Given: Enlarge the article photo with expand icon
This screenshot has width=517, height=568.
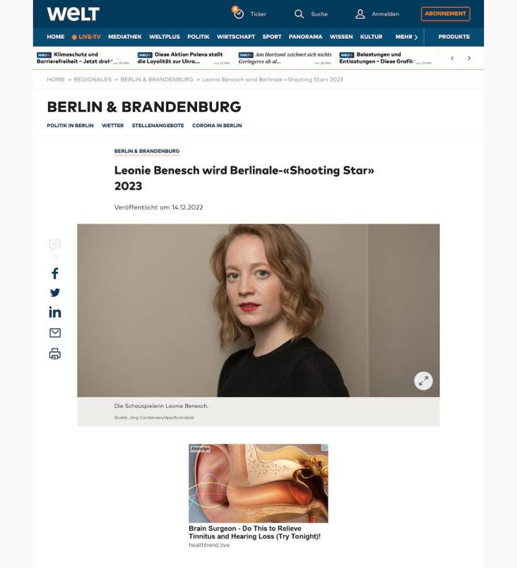Looking at the screenshot, I should 423,381.
